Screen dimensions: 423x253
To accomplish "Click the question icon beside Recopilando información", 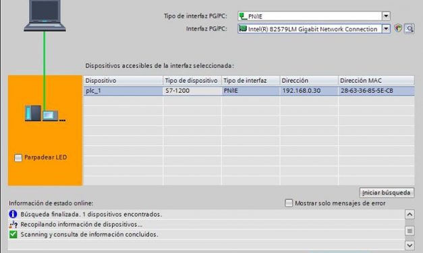I will point(13,225).
